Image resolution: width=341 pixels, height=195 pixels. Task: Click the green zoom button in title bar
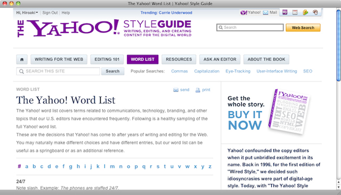click(18, 4)
